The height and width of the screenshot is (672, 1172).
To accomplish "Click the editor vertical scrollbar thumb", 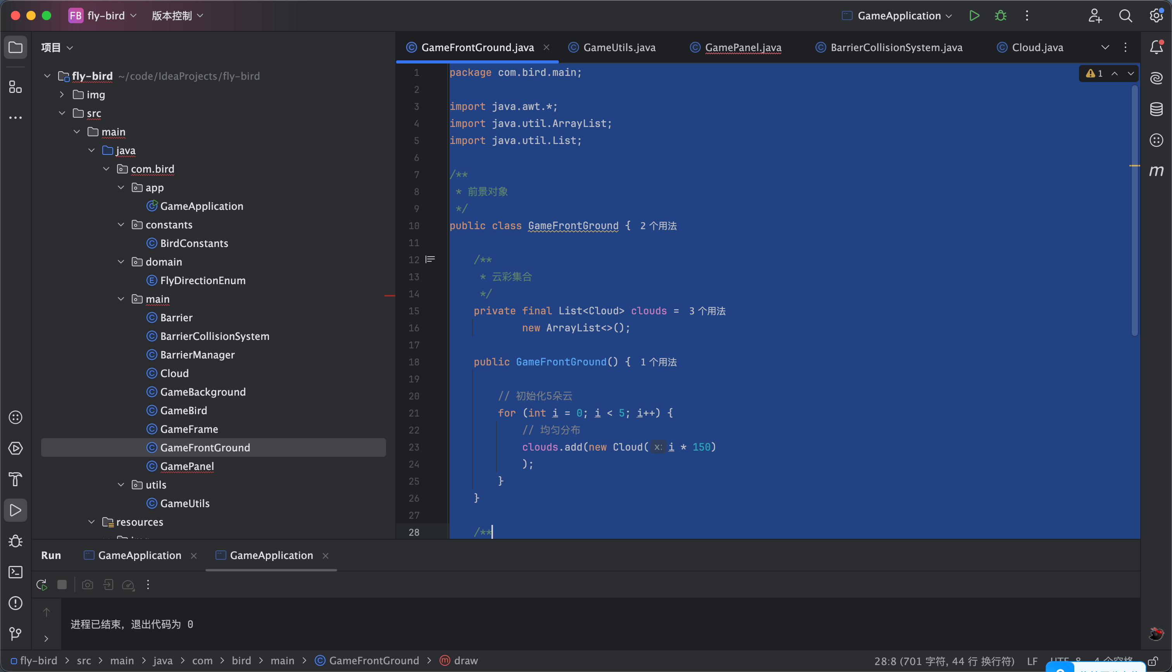I will tap(1134, 211).
